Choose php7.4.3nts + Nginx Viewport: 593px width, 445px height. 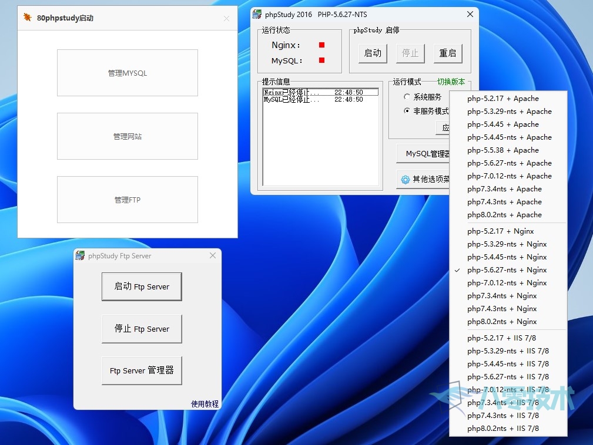point(508,309)
